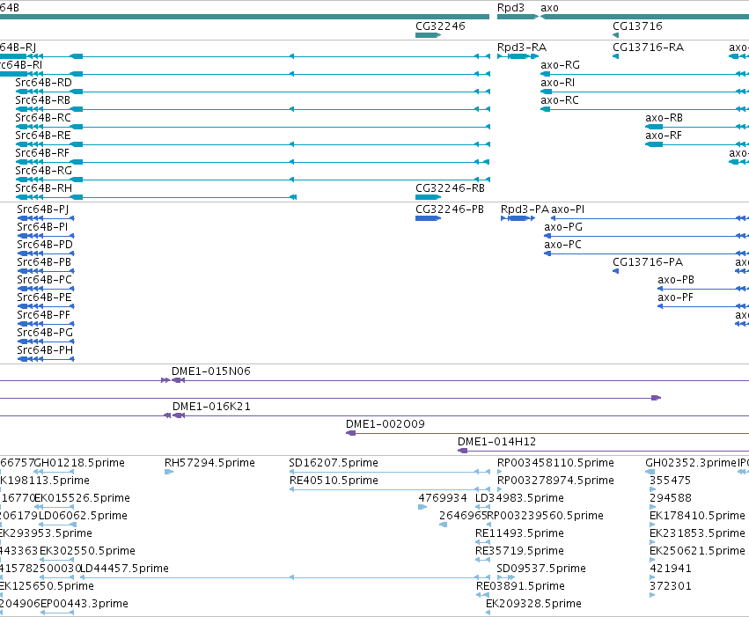Select the CG32246-RB transcript label
This screenshot has width=749, height=617.
[450, 189]
